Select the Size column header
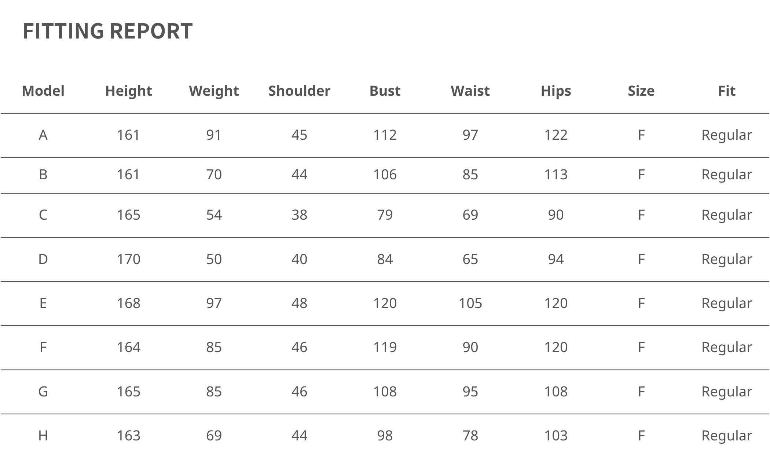The width and height of the screenshot is (770, 458). [x=641, y=91]
